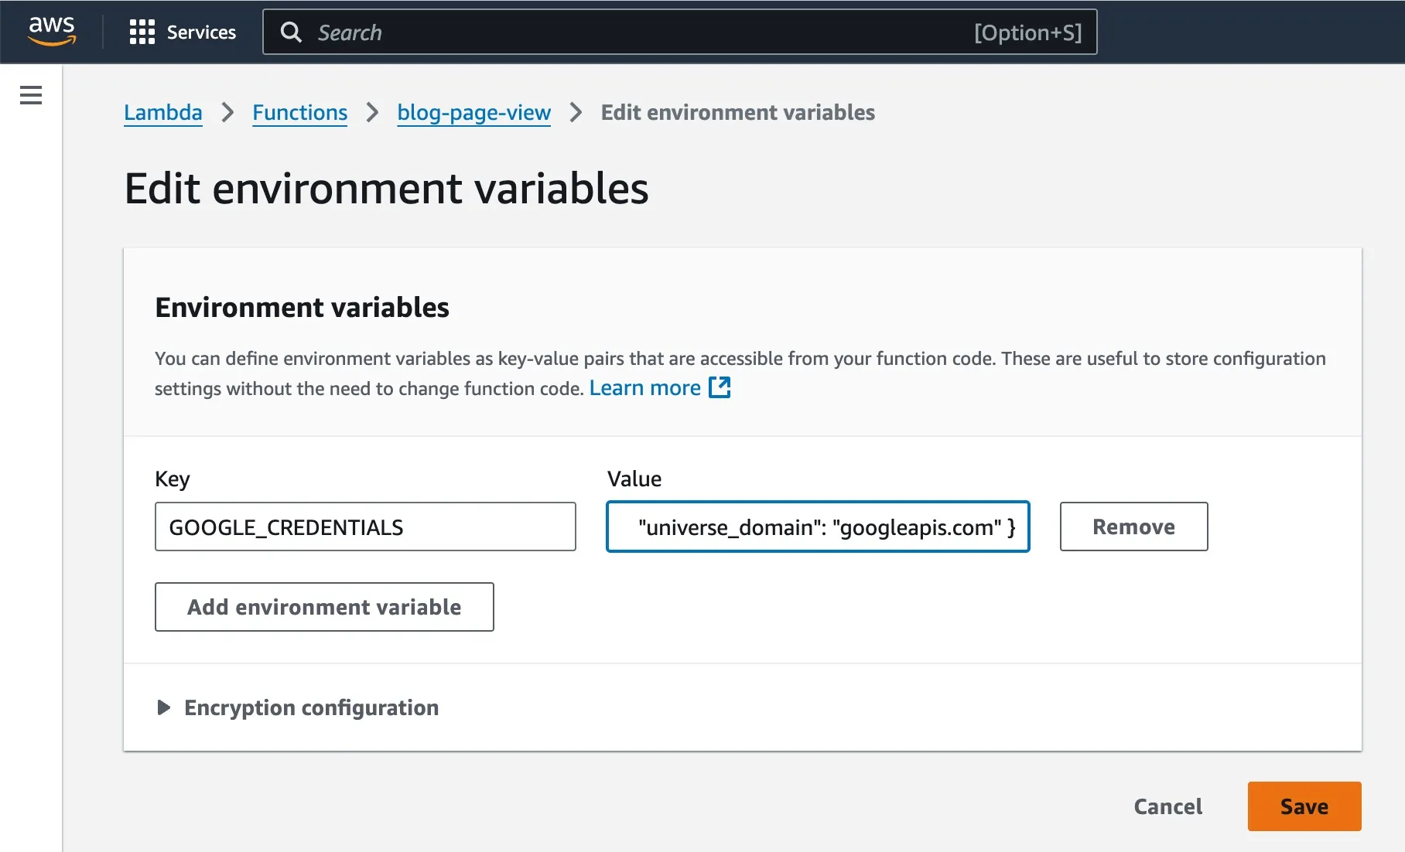Navigate to the Functions breadcrumb

tap(299, 113)
